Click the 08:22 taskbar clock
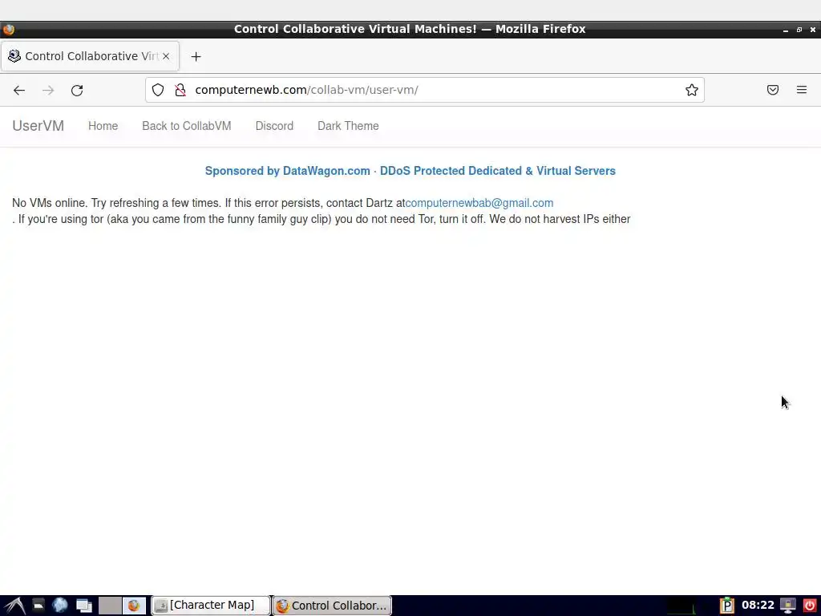The width and height of the screenshot is (821, 616). [758, 606]
